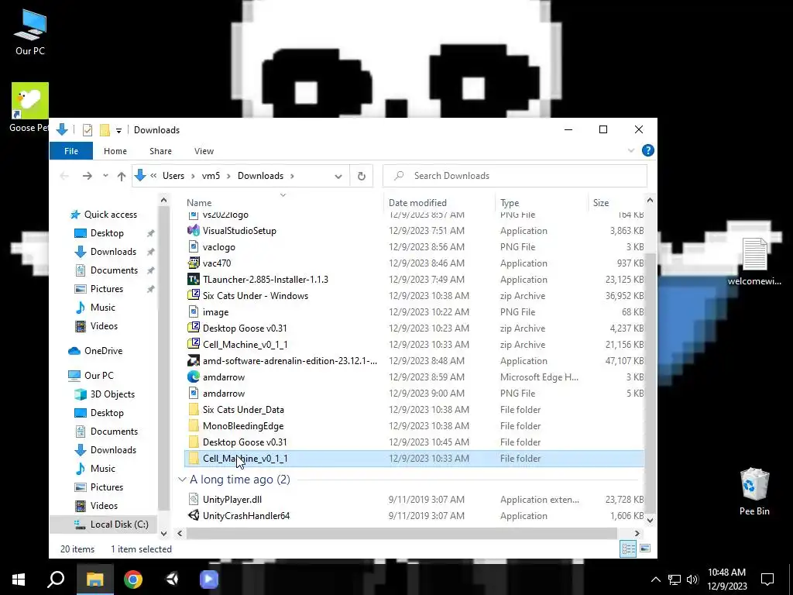Click vm5 in the address breadcrumb
The image size is (793, 595).
pyautogui.click(x=211, y=176)
